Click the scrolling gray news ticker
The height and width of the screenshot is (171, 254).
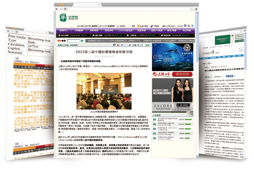(140, 41)
